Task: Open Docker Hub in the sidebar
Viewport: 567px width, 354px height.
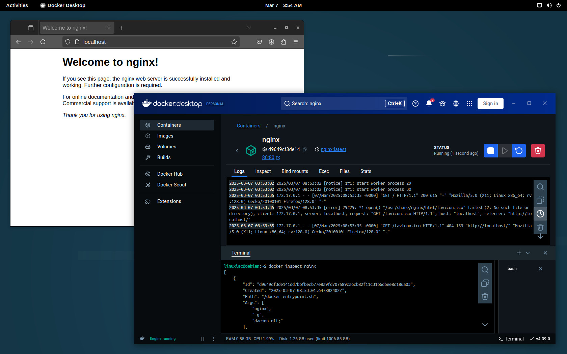Action: [177, 174]
